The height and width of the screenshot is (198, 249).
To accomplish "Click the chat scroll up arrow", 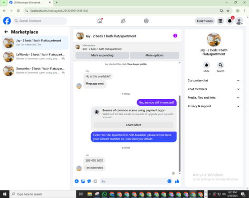I will pos(179,63).
